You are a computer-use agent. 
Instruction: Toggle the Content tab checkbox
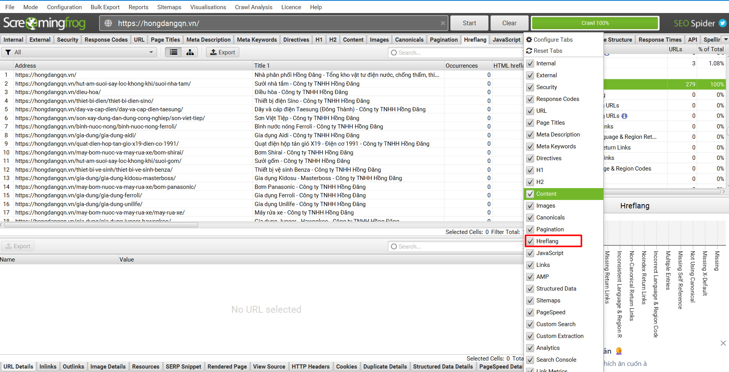coord(530,194)
